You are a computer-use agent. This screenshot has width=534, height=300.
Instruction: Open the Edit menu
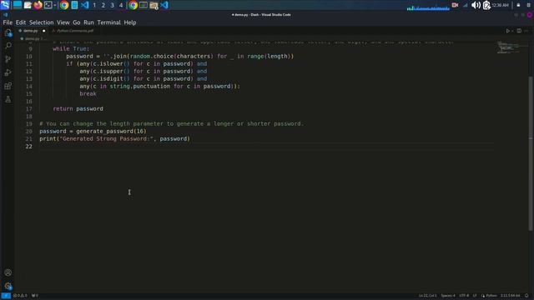pyautogui.click(x=20, y=22)
